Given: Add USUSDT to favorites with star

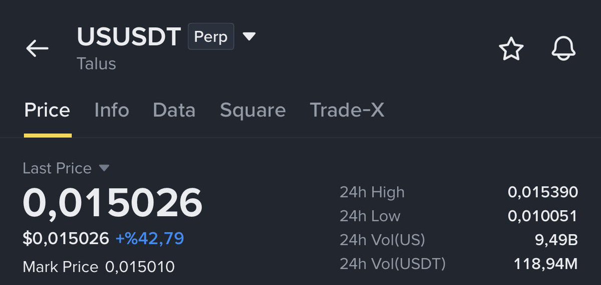Looking at the screenshot, I should point(511,50).
